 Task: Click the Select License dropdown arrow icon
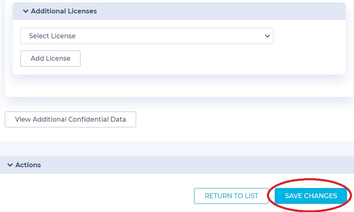(x=267, y=36)
